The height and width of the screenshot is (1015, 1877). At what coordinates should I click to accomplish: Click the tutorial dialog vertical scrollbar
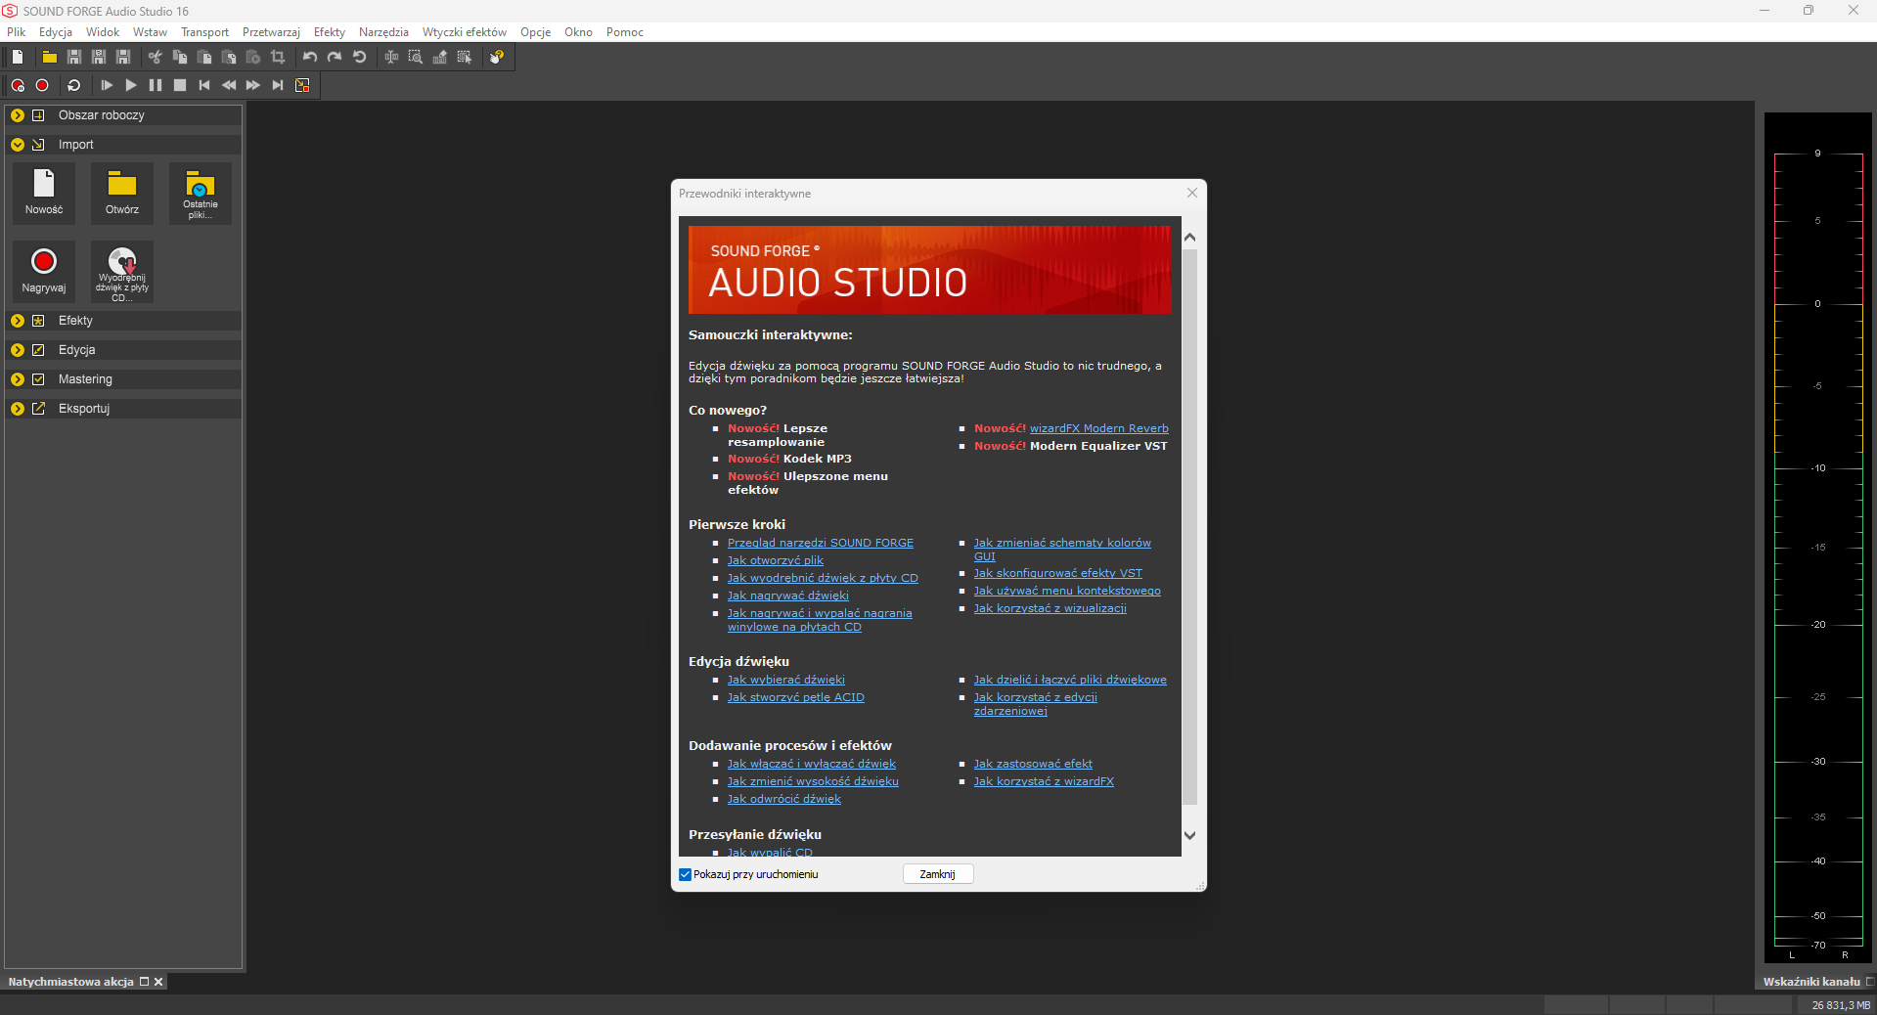point(1189,528)
